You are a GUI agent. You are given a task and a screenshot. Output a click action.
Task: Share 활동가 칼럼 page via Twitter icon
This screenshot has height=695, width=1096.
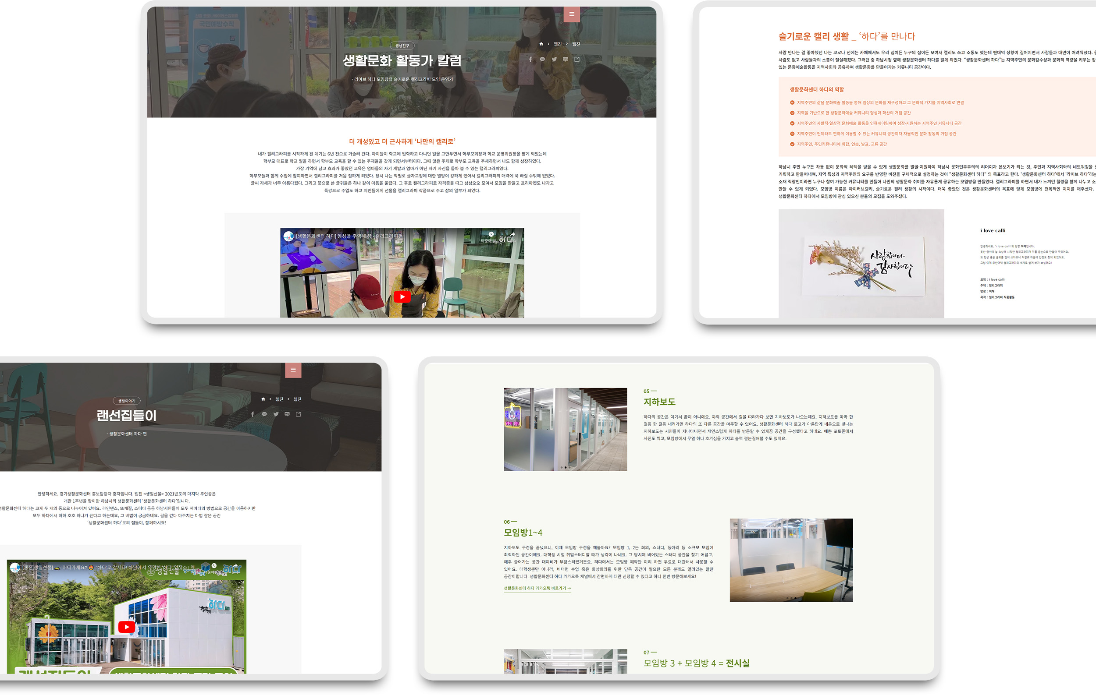[554, 59]
